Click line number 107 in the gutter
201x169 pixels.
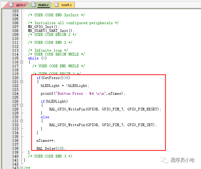(x=15, y=27)
